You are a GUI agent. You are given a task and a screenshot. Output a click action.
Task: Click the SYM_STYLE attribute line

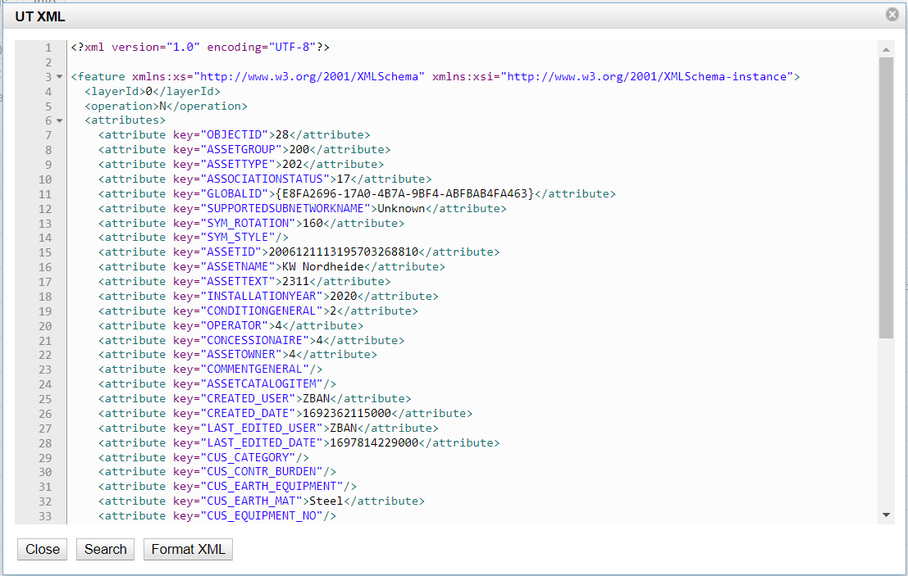coord(194,238)
